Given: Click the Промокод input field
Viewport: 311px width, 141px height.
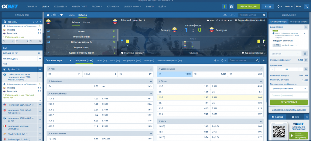Looking at the screenshot, I should click(289, 95).
